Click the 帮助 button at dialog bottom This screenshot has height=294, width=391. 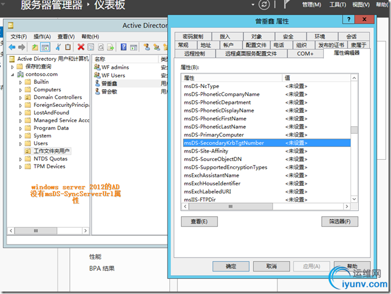tap(352, 266)
